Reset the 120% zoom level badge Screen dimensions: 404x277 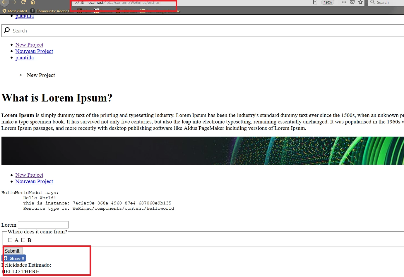point(328,2)
